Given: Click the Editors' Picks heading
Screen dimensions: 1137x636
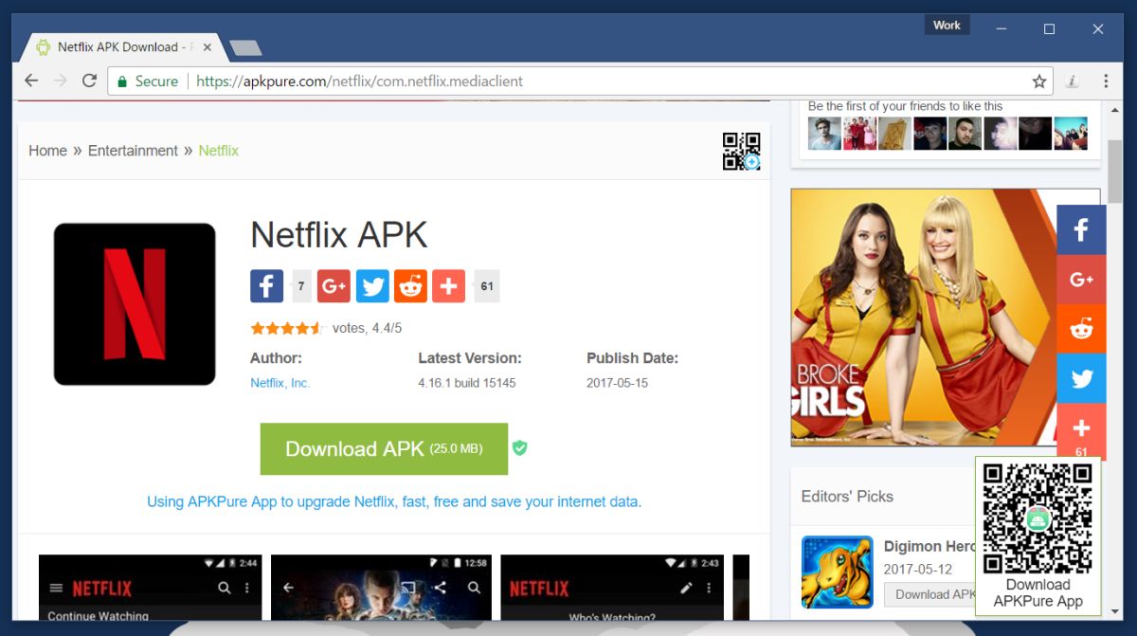Looking at the screenshot, I should point(847,496).
